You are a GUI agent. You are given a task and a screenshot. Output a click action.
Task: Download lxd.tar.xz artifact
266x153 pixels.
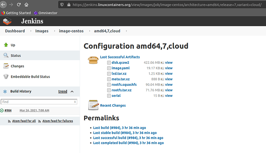119,73
